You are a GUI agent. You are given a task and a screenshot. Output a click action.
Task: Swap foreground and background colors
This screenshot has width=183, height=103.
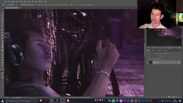(3, 70)
